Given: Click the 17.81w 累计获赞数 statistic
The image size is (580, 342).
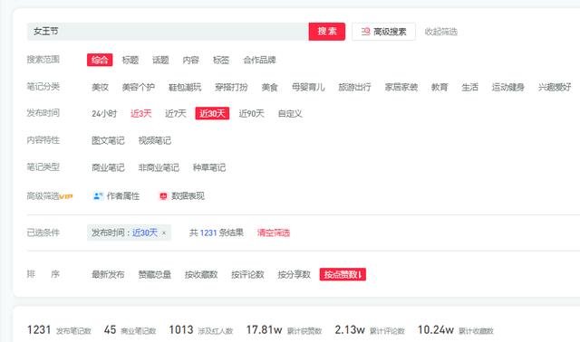Looking at the screenshot, I should 284,330.
